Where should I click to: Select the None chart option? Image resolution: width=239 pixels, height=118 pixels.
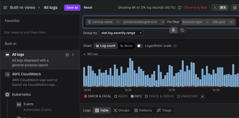pos(126,46)
